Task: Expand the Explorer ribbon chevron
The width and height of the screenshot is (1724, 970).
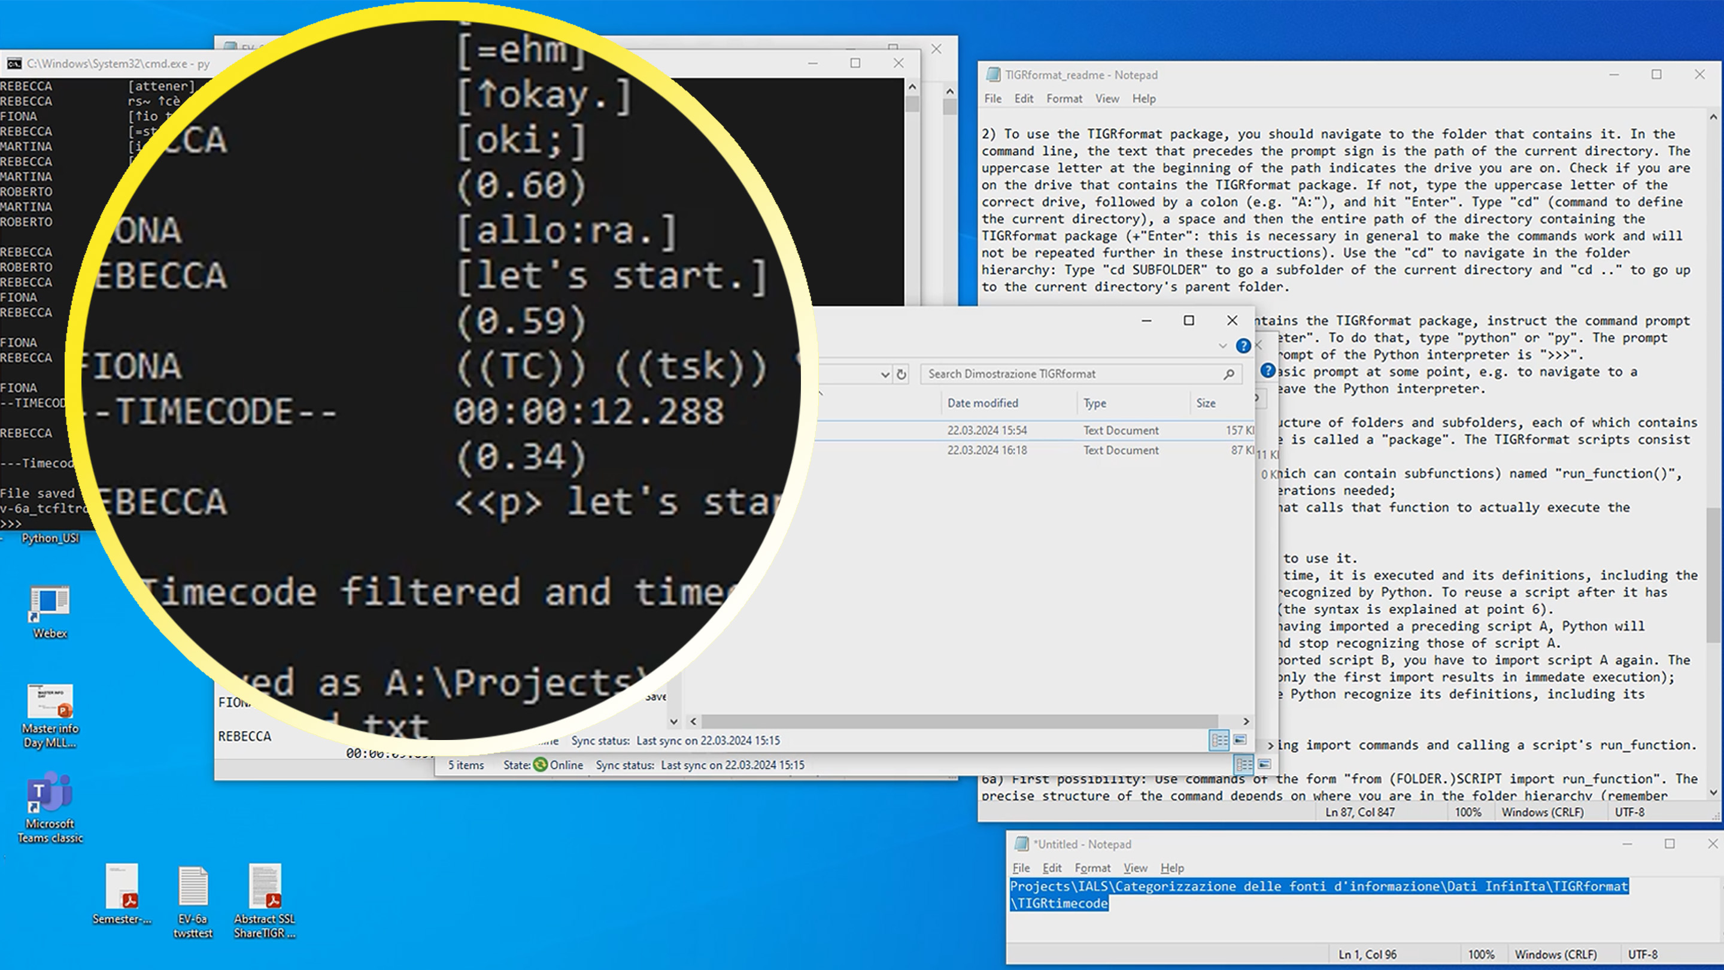Action: (1223, 346)
